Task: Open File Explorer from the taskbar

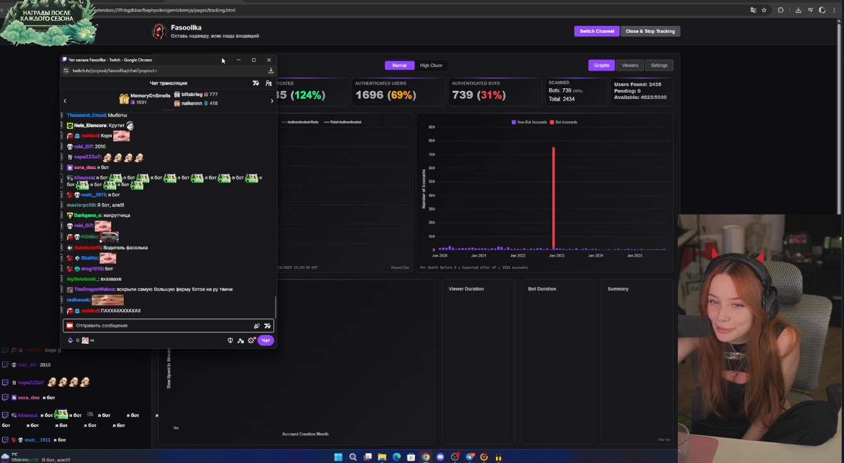Action: 382,457
